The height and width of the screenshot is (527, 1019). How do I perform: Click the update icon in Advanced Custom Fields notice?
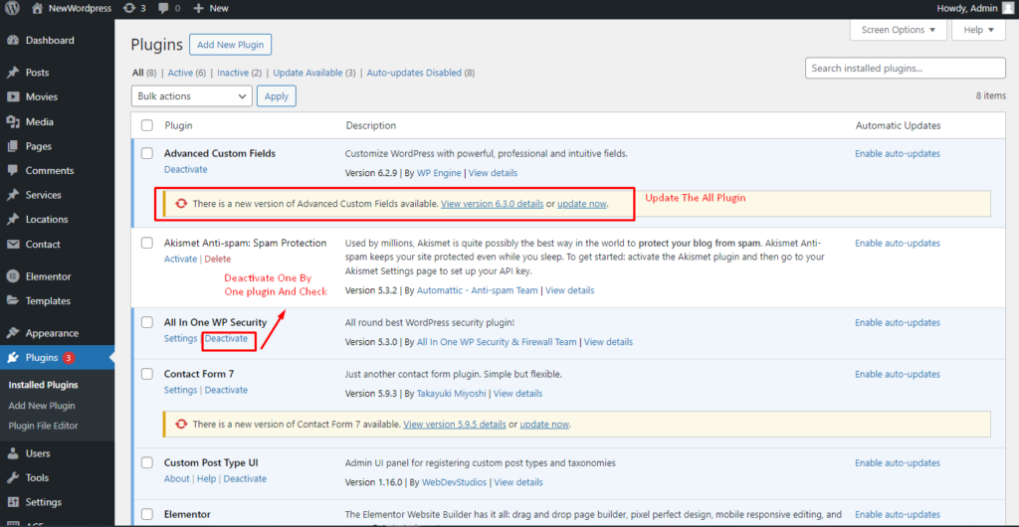(181, 203)
